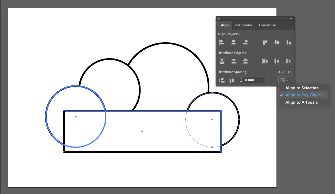
Task: Click the Horizontal Distribute Space icon
Action: click(232, 80)
